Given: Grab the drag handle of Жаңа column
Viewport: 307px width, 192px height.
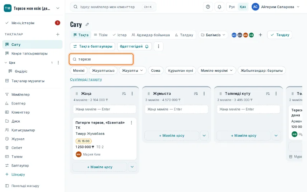Looking at the screenshot, I should (77, 94).
